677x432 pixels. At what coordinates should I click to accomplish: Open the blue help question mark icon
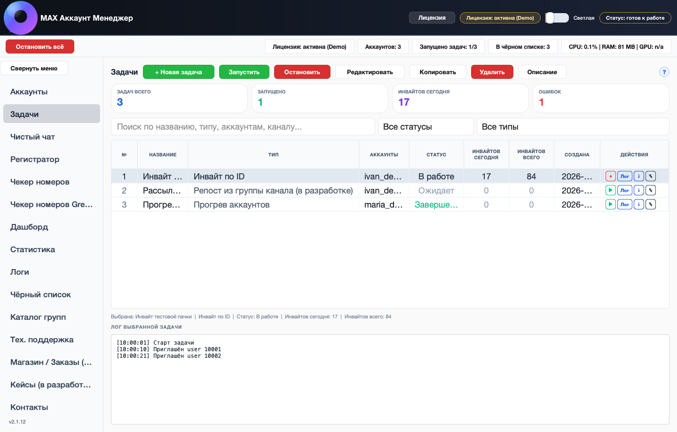tap(664, 72)
